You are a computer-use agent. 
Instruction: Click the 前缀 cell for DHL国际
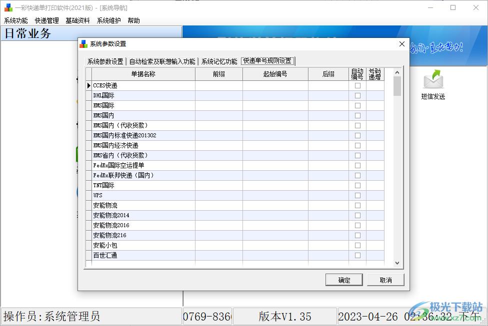[x=218, y=95]
